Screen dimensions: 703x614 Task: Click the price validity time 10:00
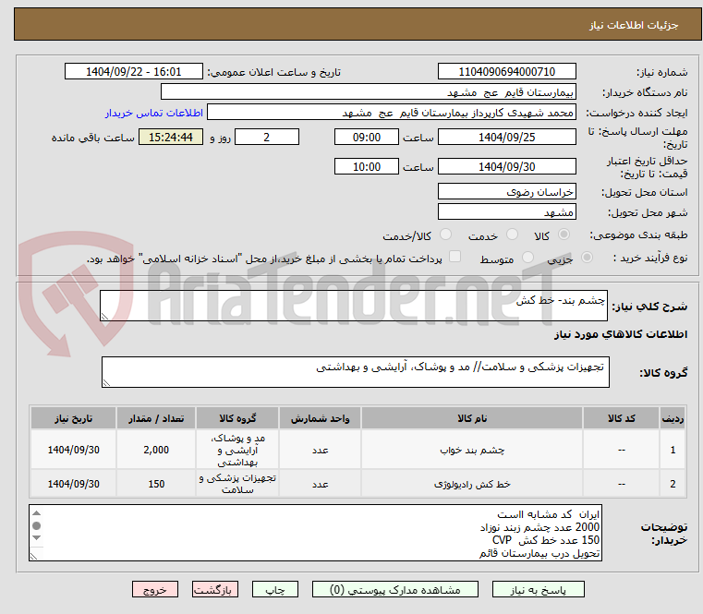367,167
